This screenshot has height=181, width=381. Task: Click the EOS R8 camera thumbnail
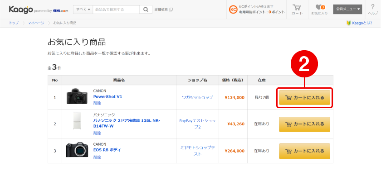[77, 150]
